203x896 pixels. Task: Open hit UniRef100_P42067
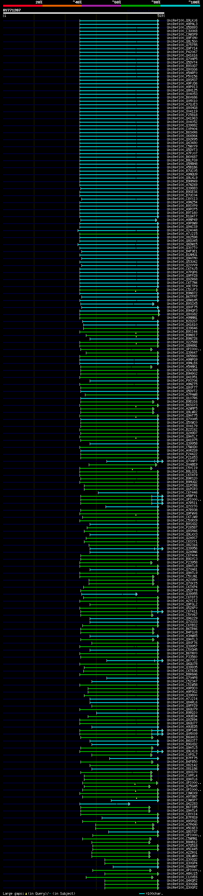point(182,52)
